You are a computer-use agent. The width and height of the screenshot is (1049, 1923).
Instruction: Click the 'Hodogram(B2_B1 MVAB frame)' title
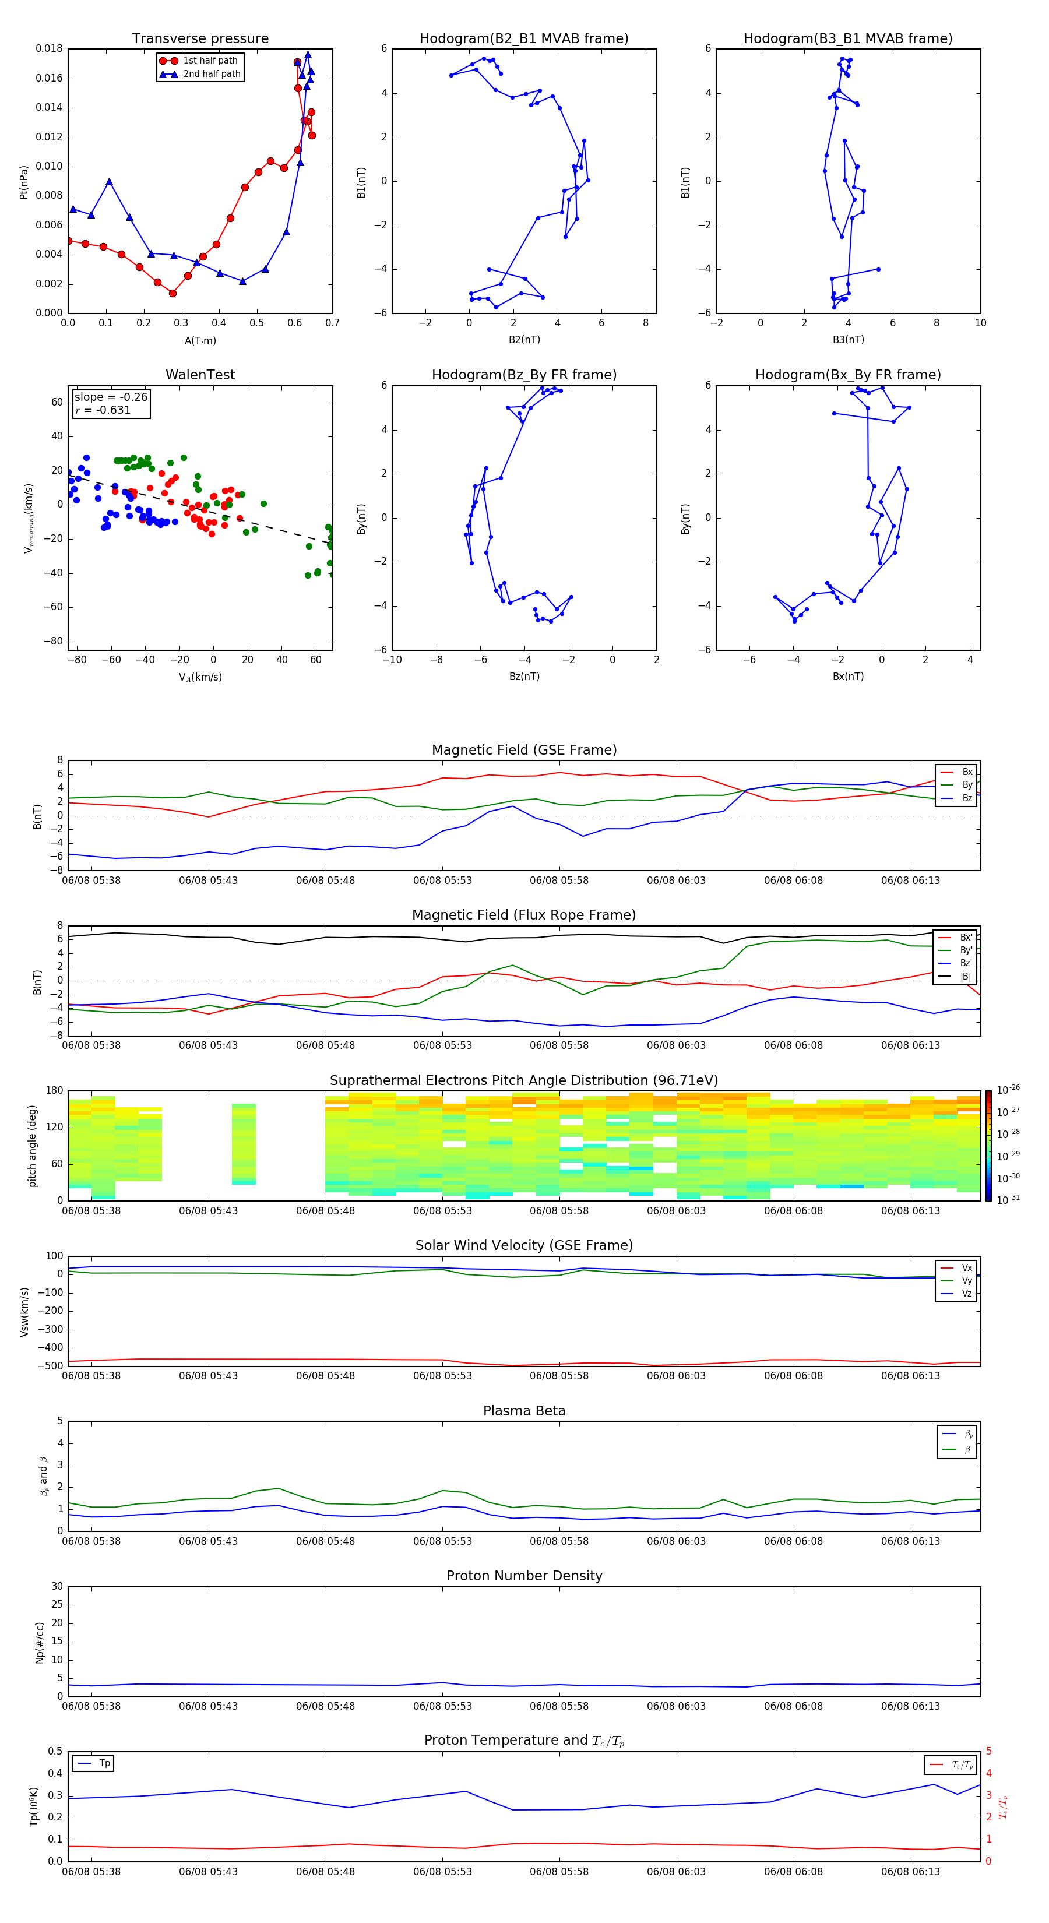coord(524,39)
